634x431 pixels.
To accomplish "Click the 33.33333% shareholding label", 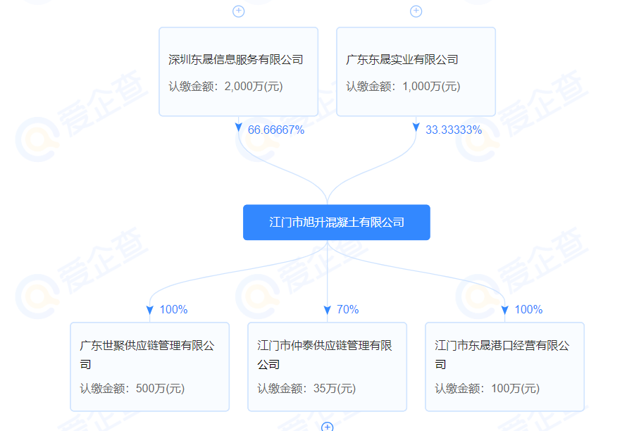I will pyautogui.click(x=454, y=130).
